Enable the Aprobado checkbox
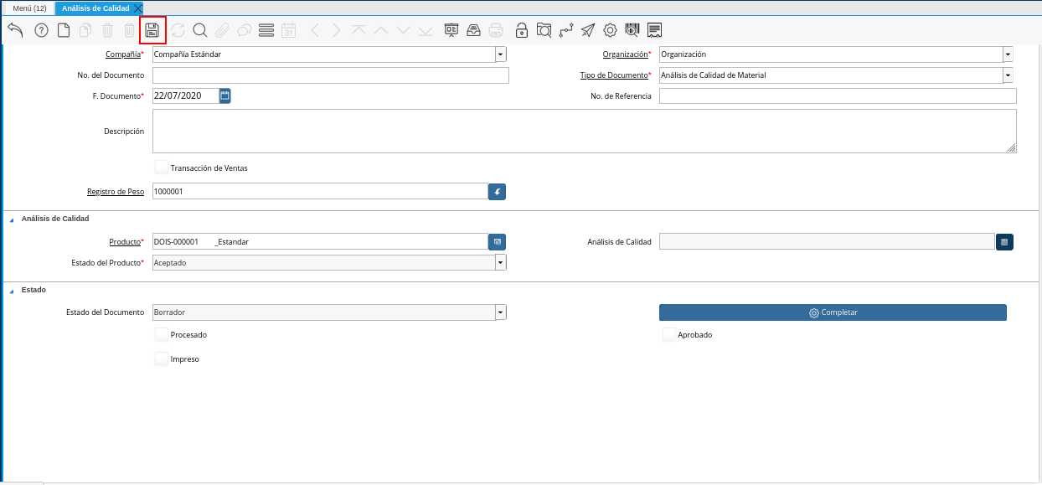Image resolution: width=1042 pixels, height=485 pixels. pyautogui.click(x=669, y=334)
